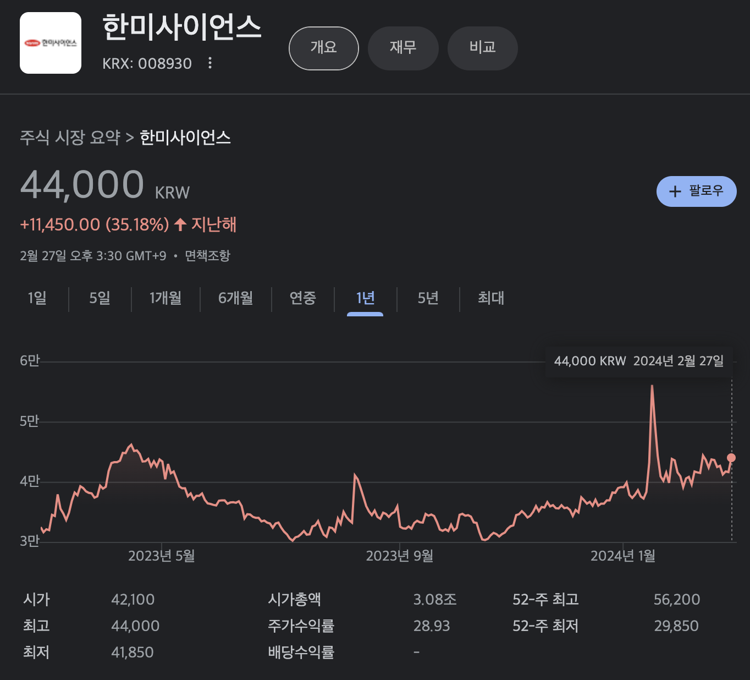Switch to the 재무 tab
This screenshot has width=750, height=680.
click(403, 48)
